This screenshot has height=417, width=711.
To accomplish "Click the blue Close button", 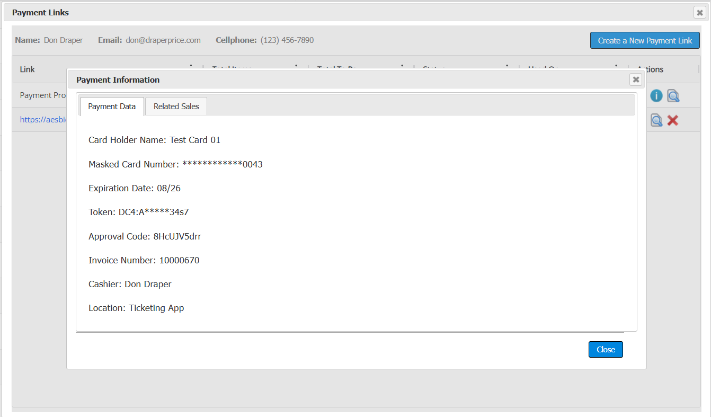I will pyautogui.click(x=606, y=350).
